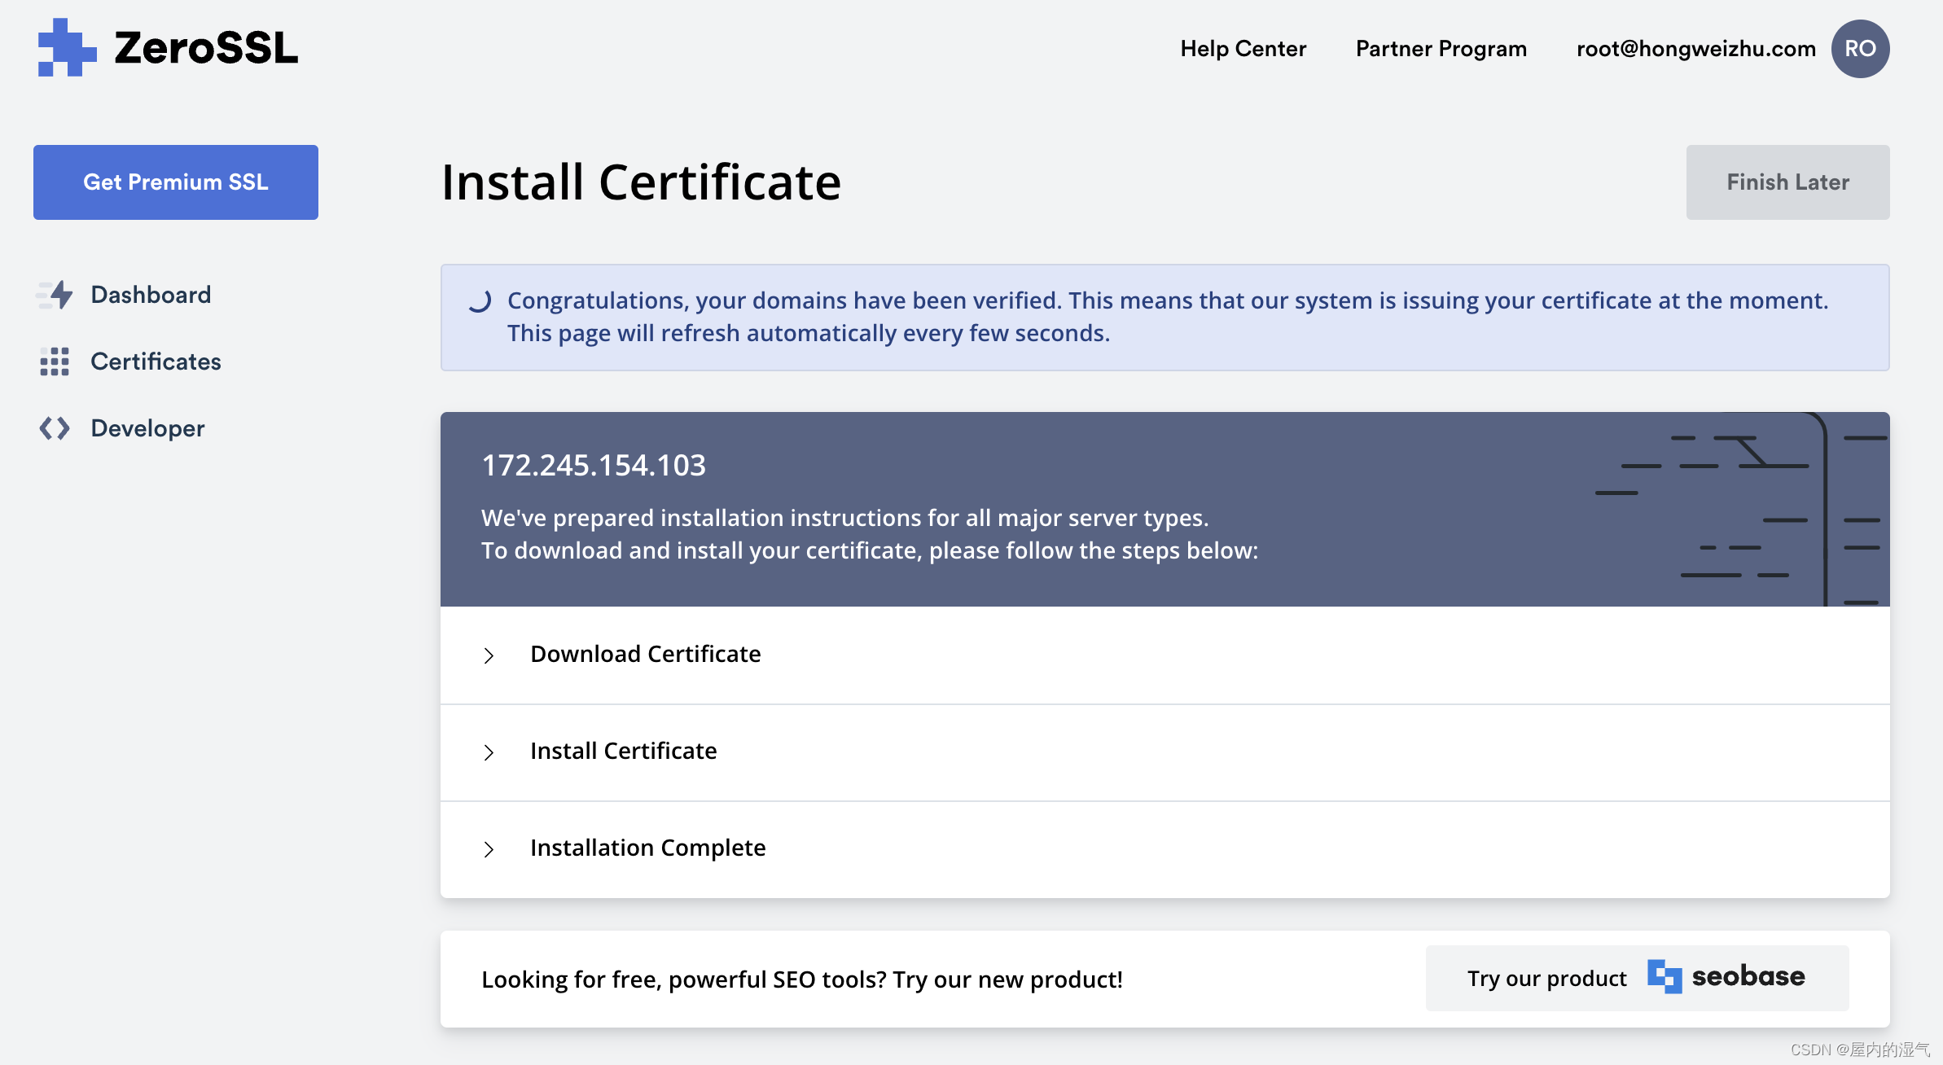Click the Partner Program link
Viewport: 1943px width, 1065px height.
pos(1441,47)
